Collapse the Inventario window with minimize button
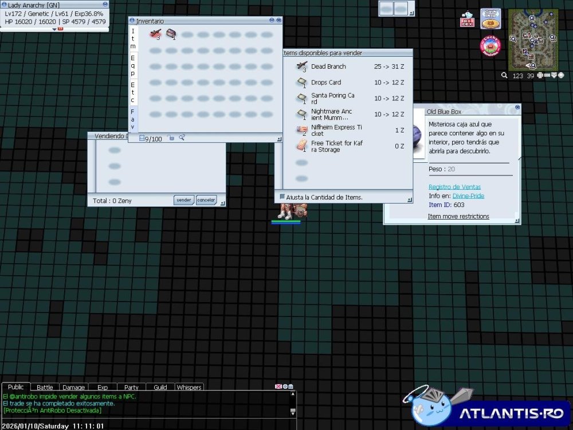573x430 pixels. (272, 21)
